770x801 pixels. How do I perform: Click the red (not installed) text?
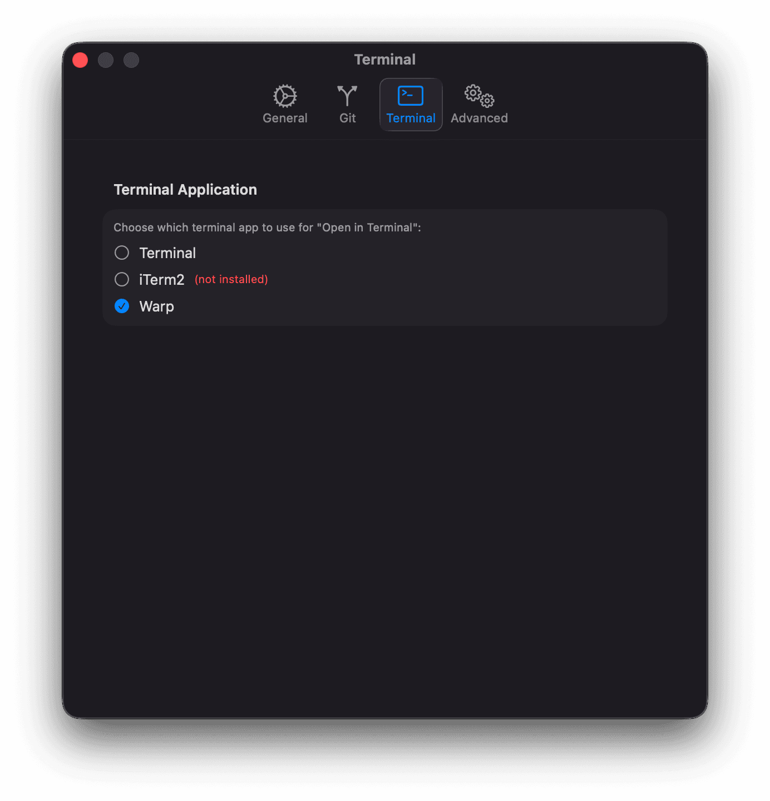[x=230, y=279]
